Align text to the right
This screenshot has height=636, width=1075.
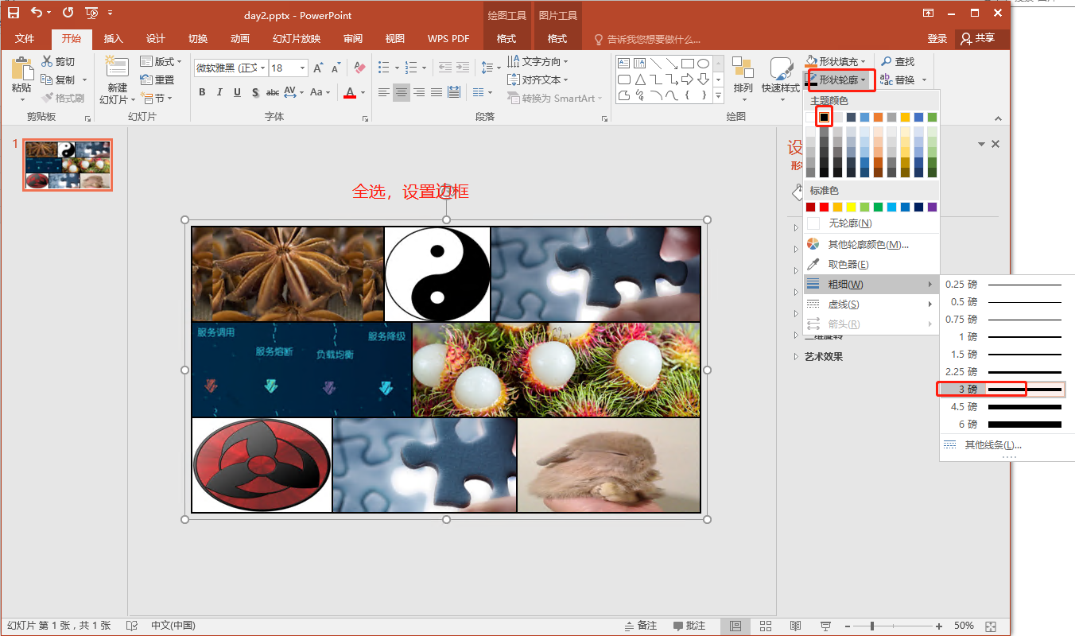(x=419, y=92)
